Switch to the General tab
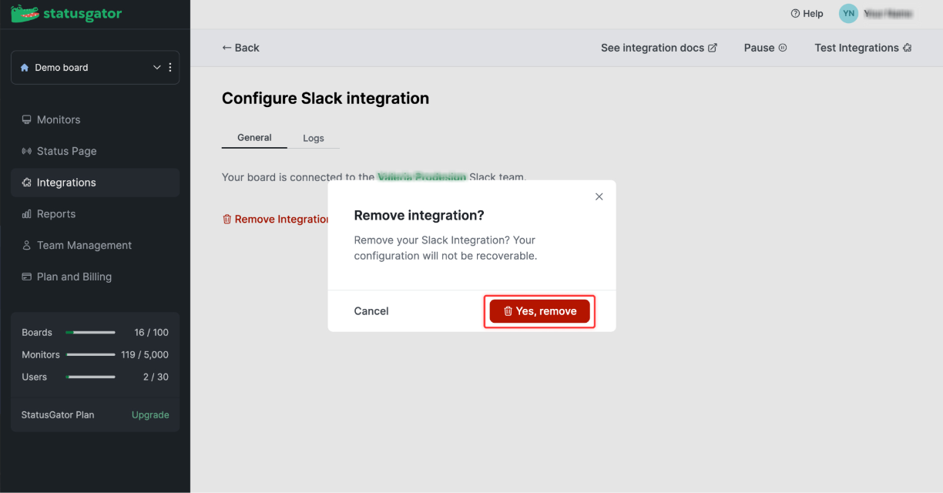This screenshot has width=943, height=493. (254, 138)
